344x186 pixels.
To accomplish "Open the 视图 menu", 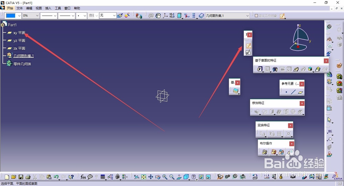I will click(x=39, y=8).
